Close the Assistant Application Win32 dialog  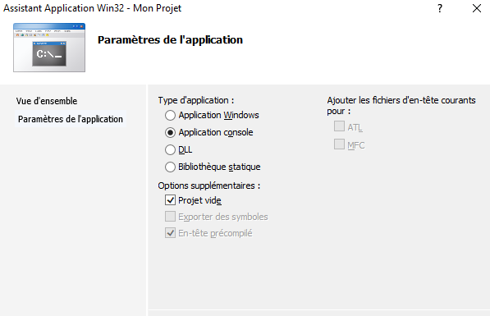477,8
